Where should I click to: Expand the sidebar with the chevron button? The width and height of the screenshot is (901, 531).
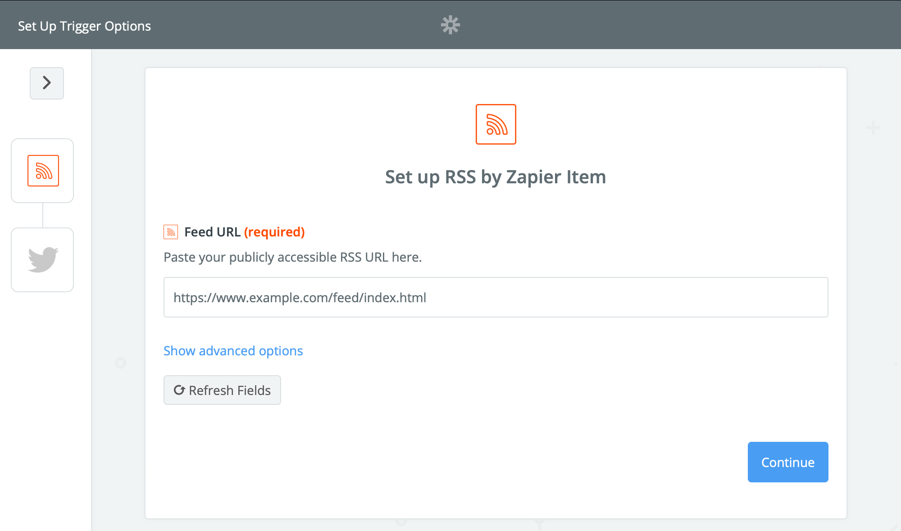click(x=47, y=83)
